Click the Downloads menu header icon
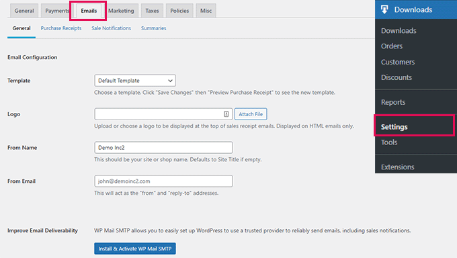The image size is (457, 258). (384, 9)
